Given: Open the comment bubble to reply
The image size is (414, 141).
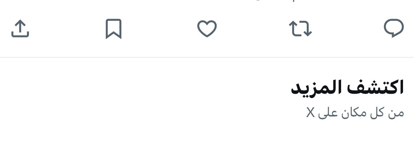Looking at the screenshot, I should tap(394, 28).
